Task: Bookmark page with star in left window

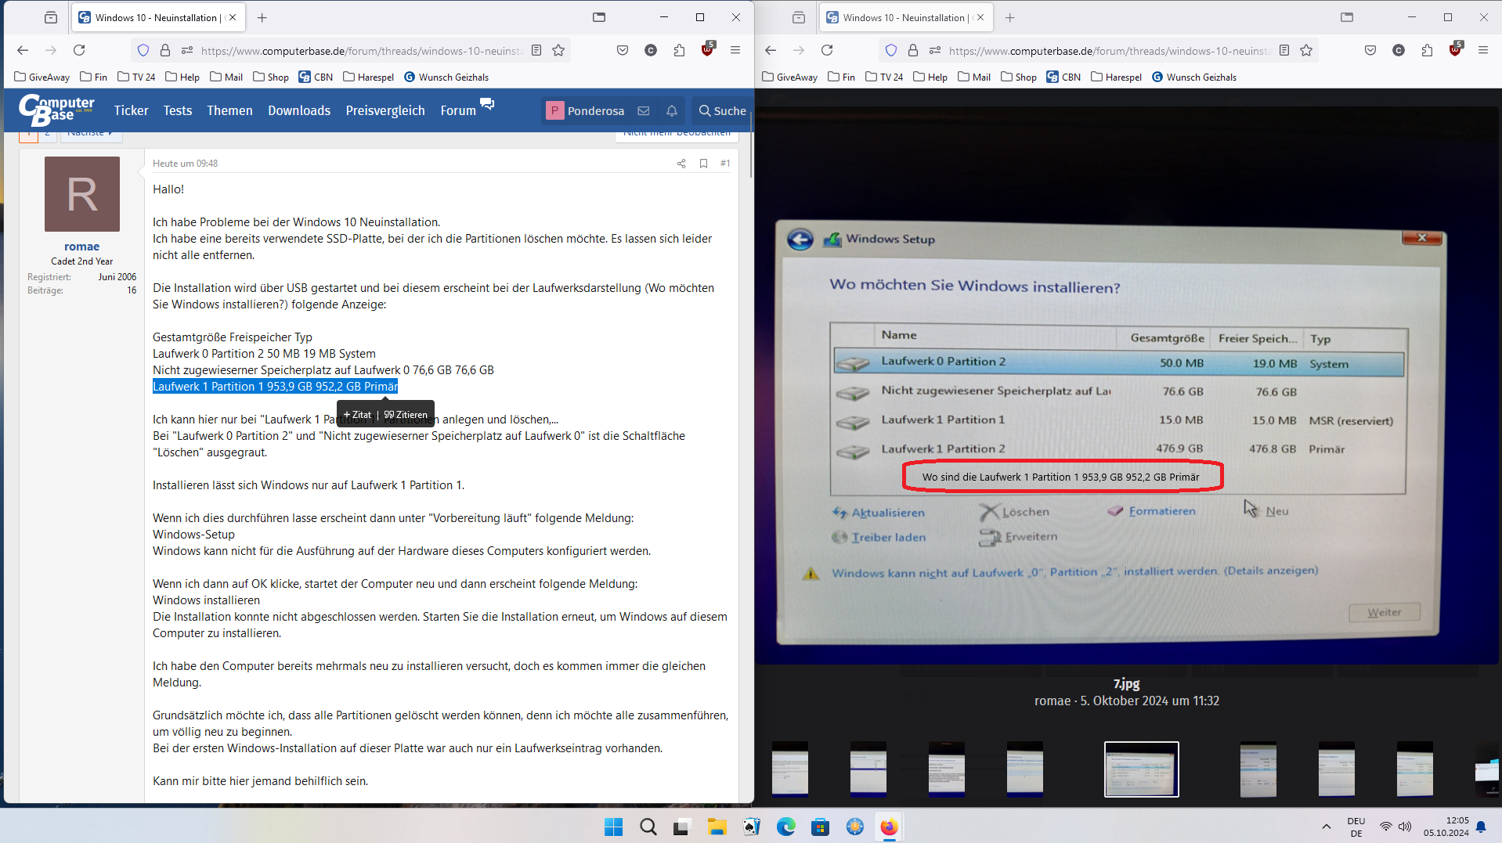Action: click(558, 50)
